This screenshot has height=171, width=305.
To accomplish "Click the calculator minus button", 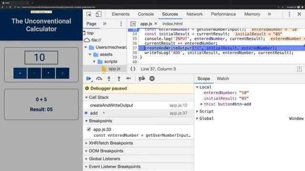I will point(34,73).
